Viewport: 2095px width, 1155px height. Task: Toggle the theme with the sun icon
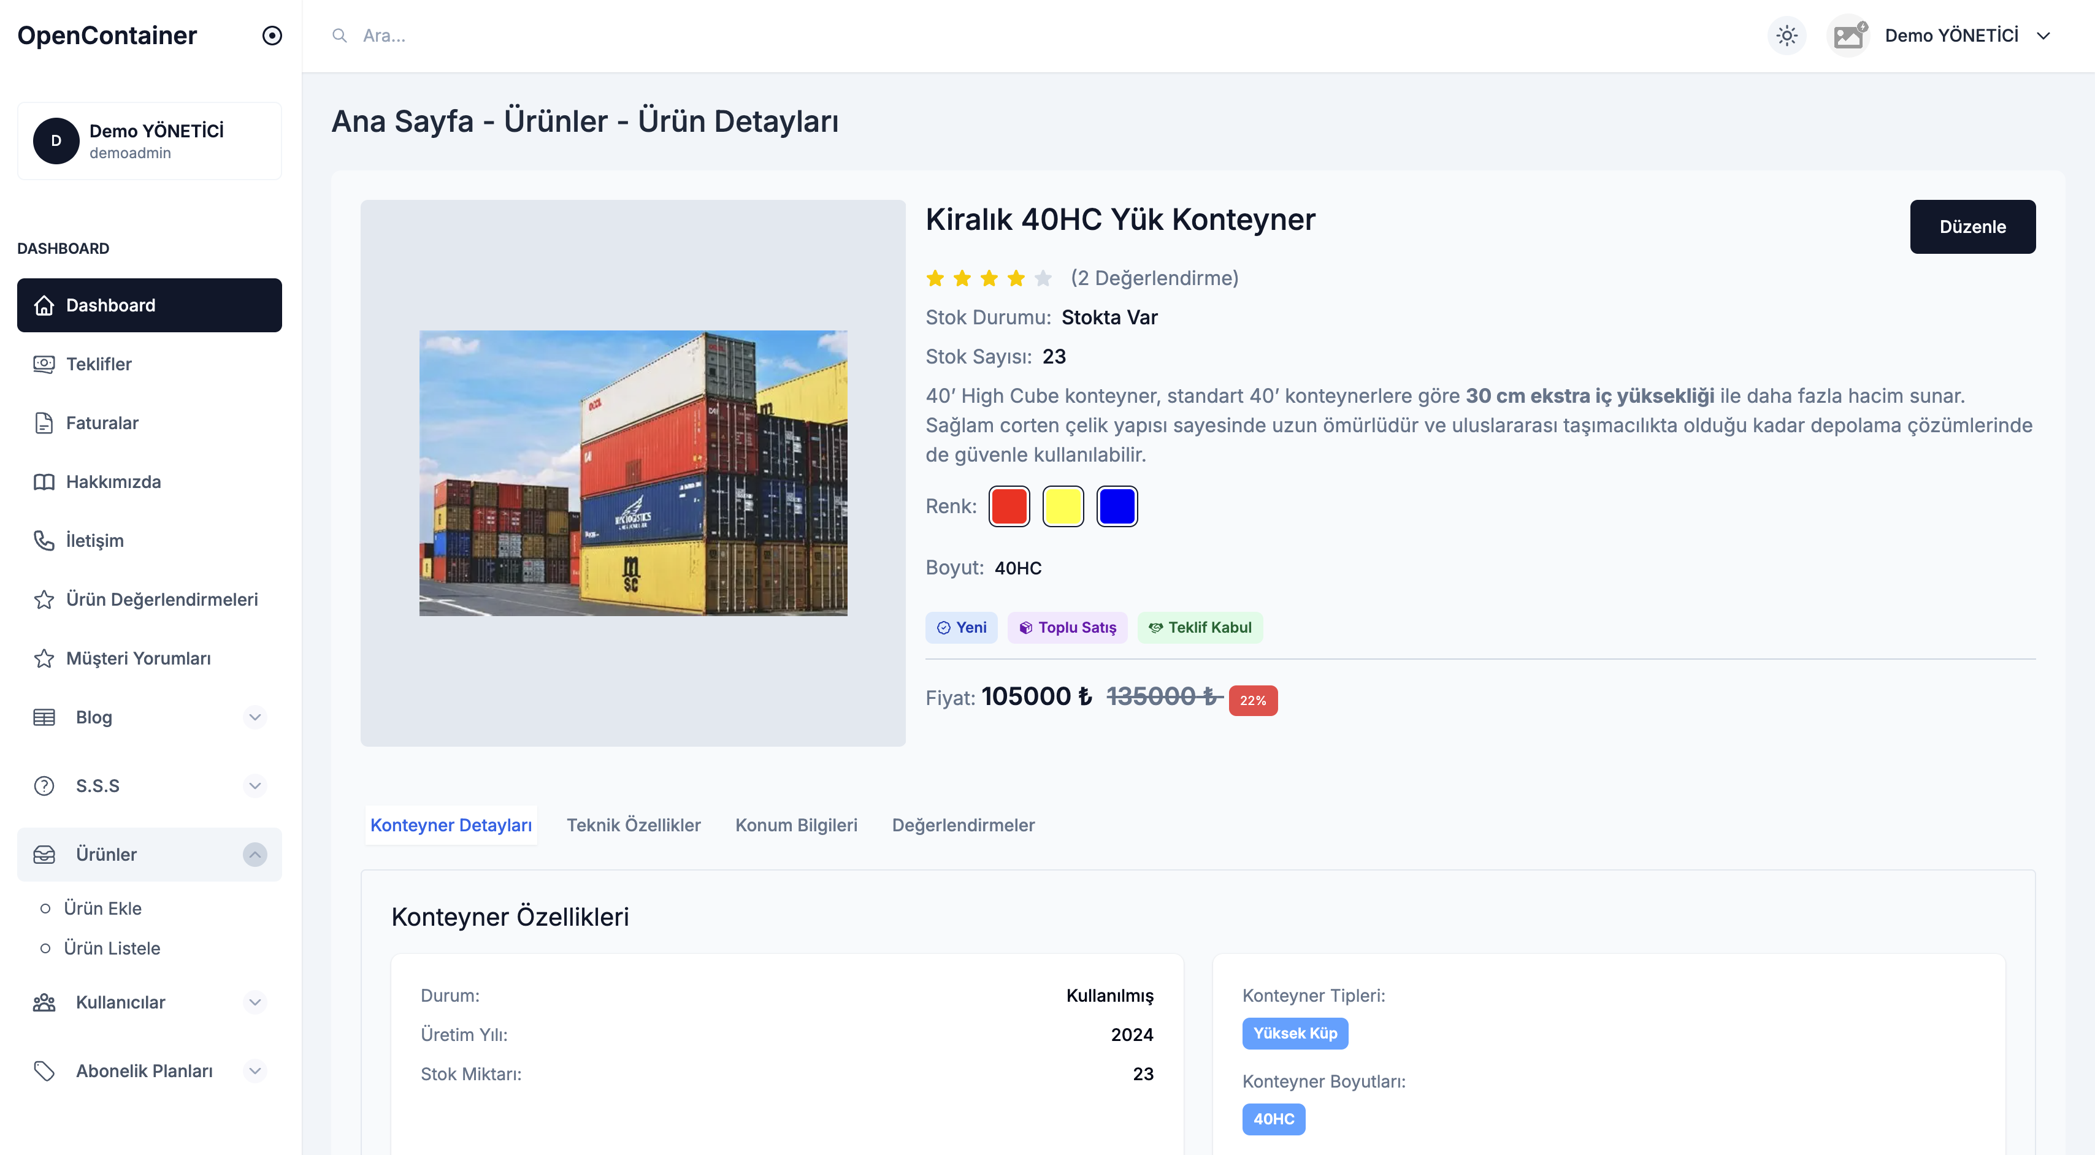tap(1786, 35)
